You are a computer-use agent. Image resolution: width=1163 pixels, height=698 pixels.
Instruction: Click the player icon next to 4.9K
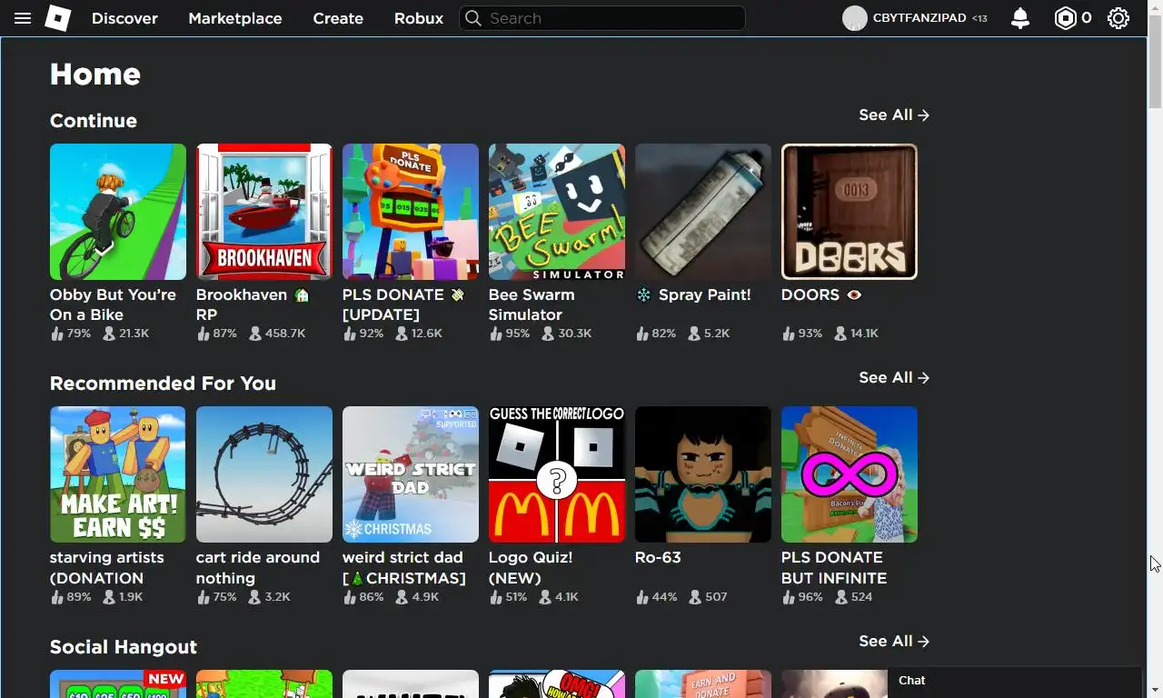coord(402,597)
